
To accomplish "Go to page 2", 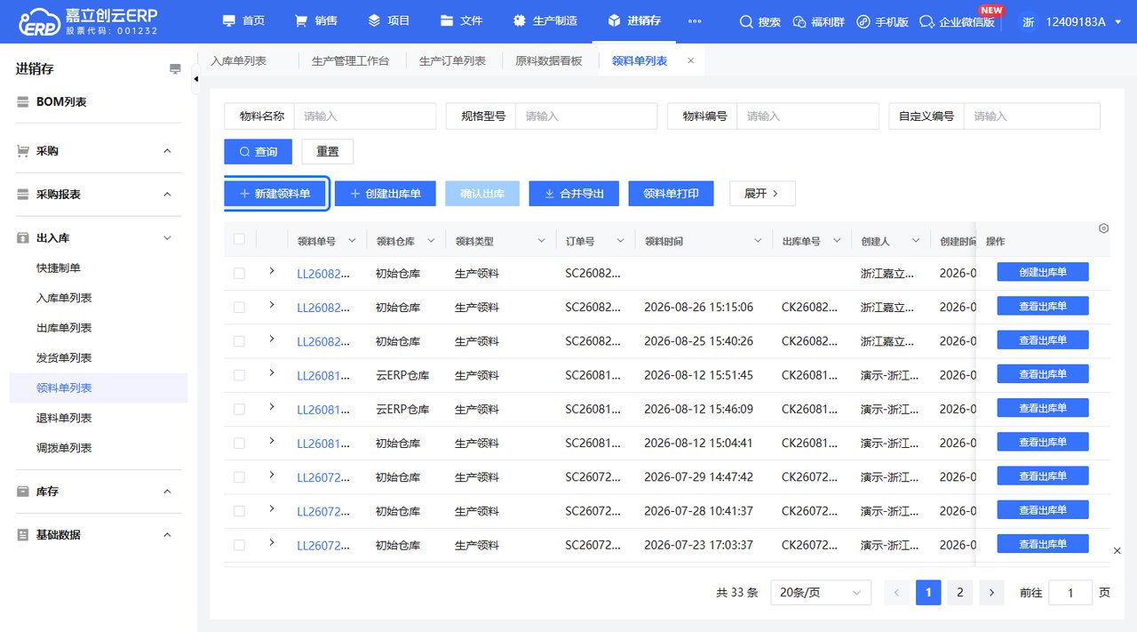I will coord(959,593).
